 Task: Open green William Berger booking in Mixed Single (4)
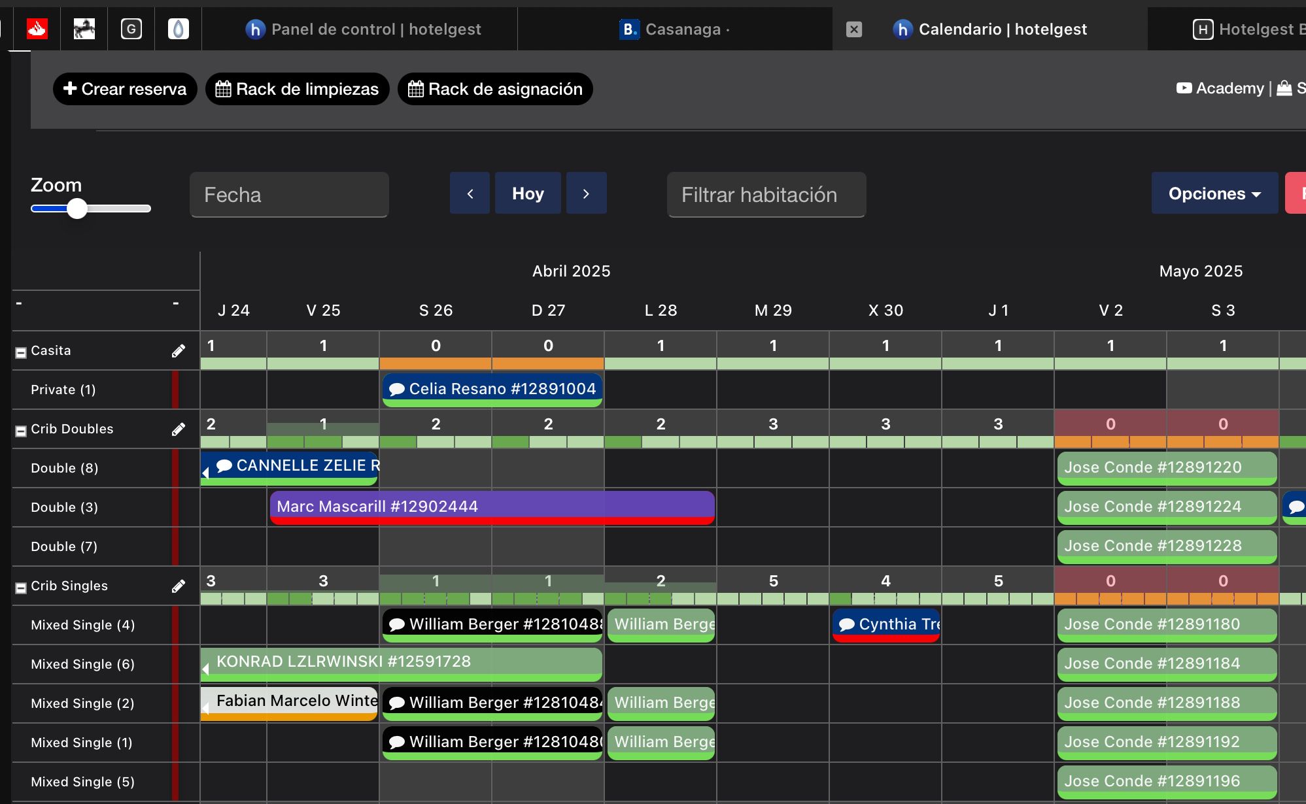click(661, 625)
